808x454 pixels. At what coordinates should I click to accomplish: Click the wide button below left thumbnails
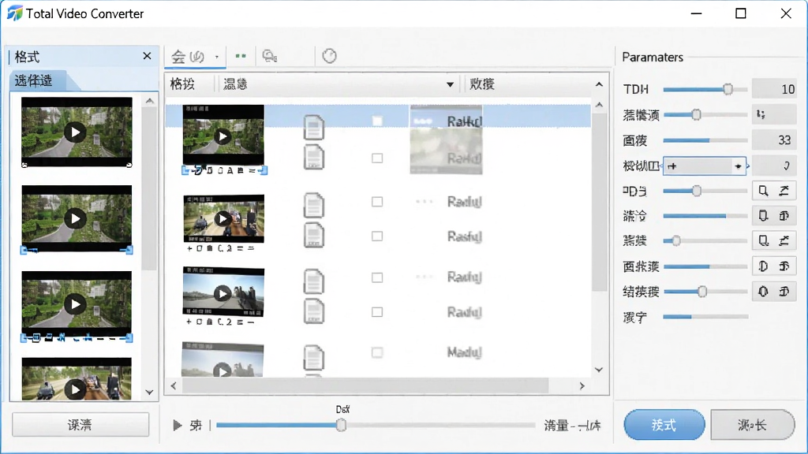(80, 425)
